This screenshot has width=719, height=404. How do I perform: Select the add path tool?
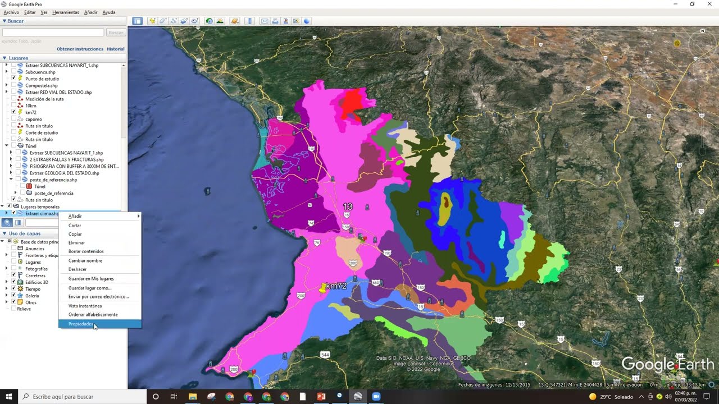pyautogui.click(x=174, y=21)
